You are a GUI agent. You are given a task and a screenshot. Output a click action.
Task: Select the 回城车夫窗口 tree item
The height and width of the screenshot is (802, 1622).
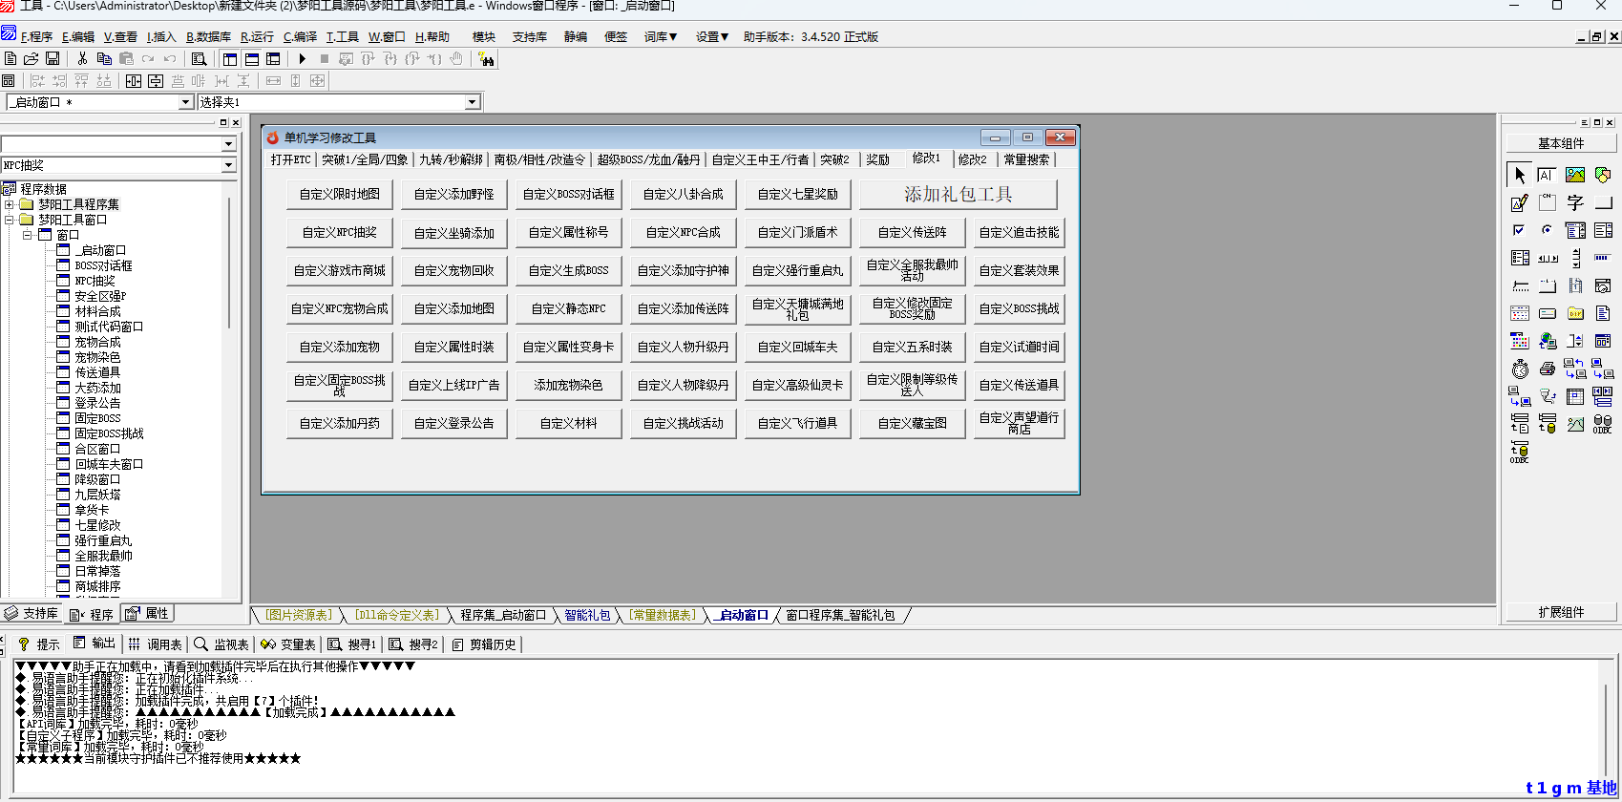pyautogui.click(x=109, y=464)
